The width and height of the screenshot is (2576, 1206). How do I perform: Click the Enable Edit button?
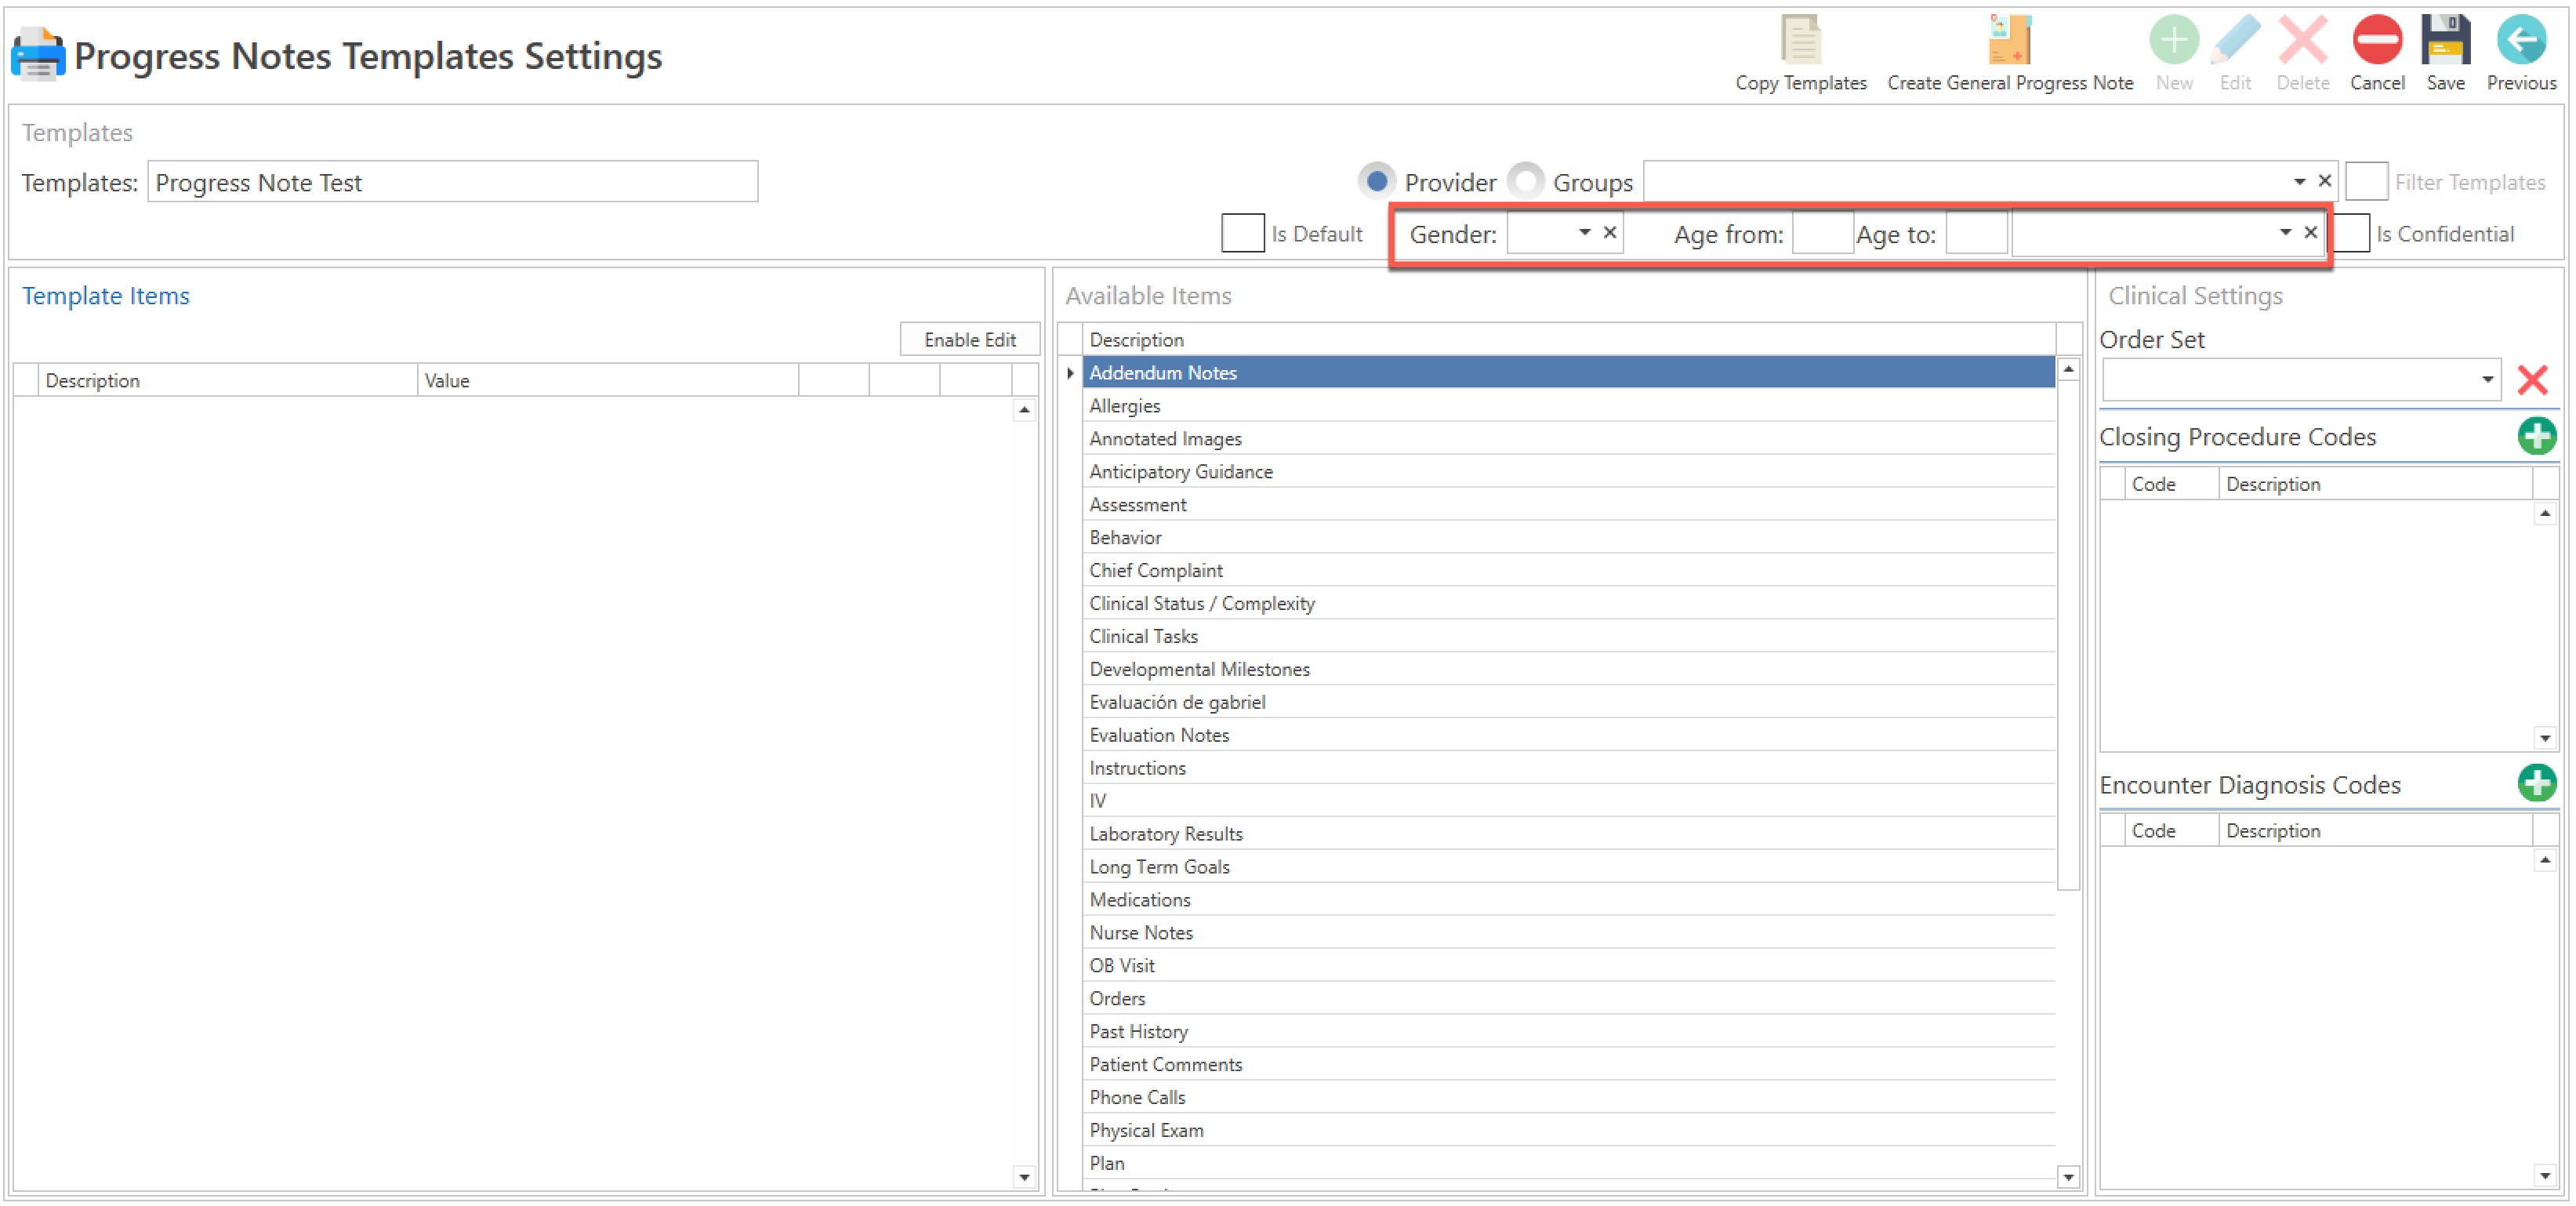click(969, 340)
